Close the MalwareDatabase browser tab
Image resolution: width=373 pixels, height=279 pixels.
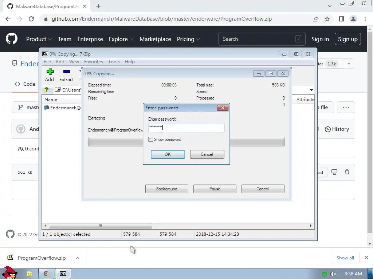click(85, 7)
